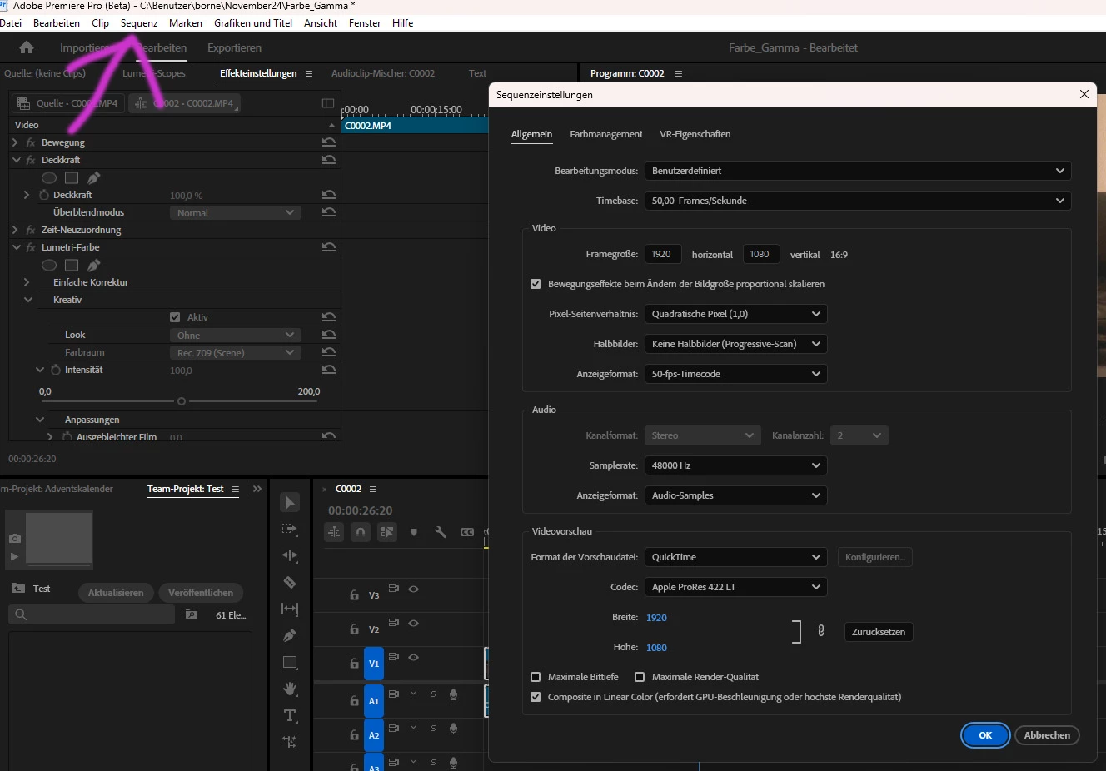Click Intensität slider handle
Image resolution: width=1106 pixels, height=771 pixels.
pyautogui.click(x=182, y=401)
